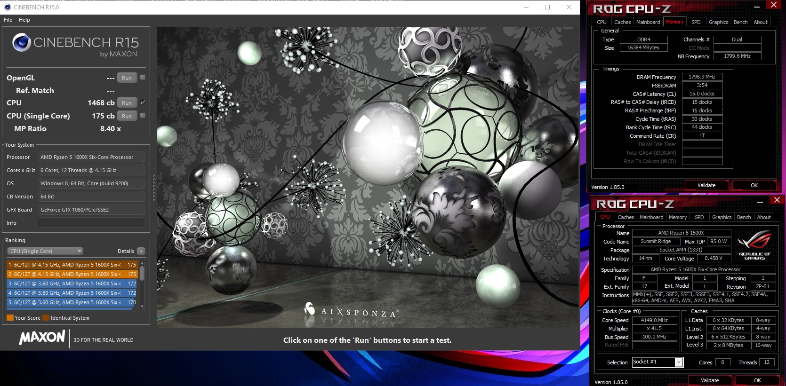
Task: Toggle the CPU (Single Core) test checkbox
Action: point(143,115)
